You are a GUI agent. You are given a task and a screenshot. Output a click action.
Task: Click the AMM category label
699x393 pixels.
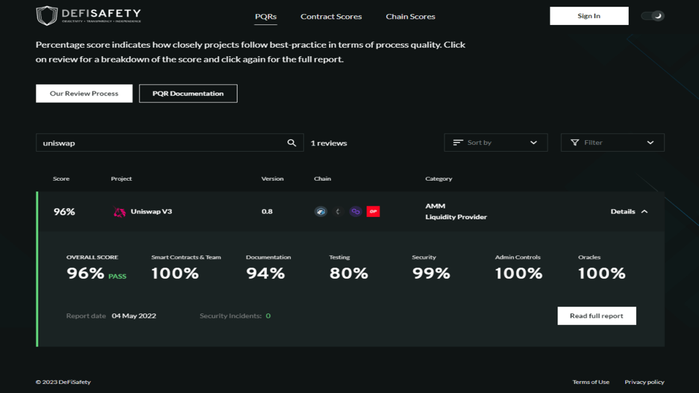tap(435, 206)
